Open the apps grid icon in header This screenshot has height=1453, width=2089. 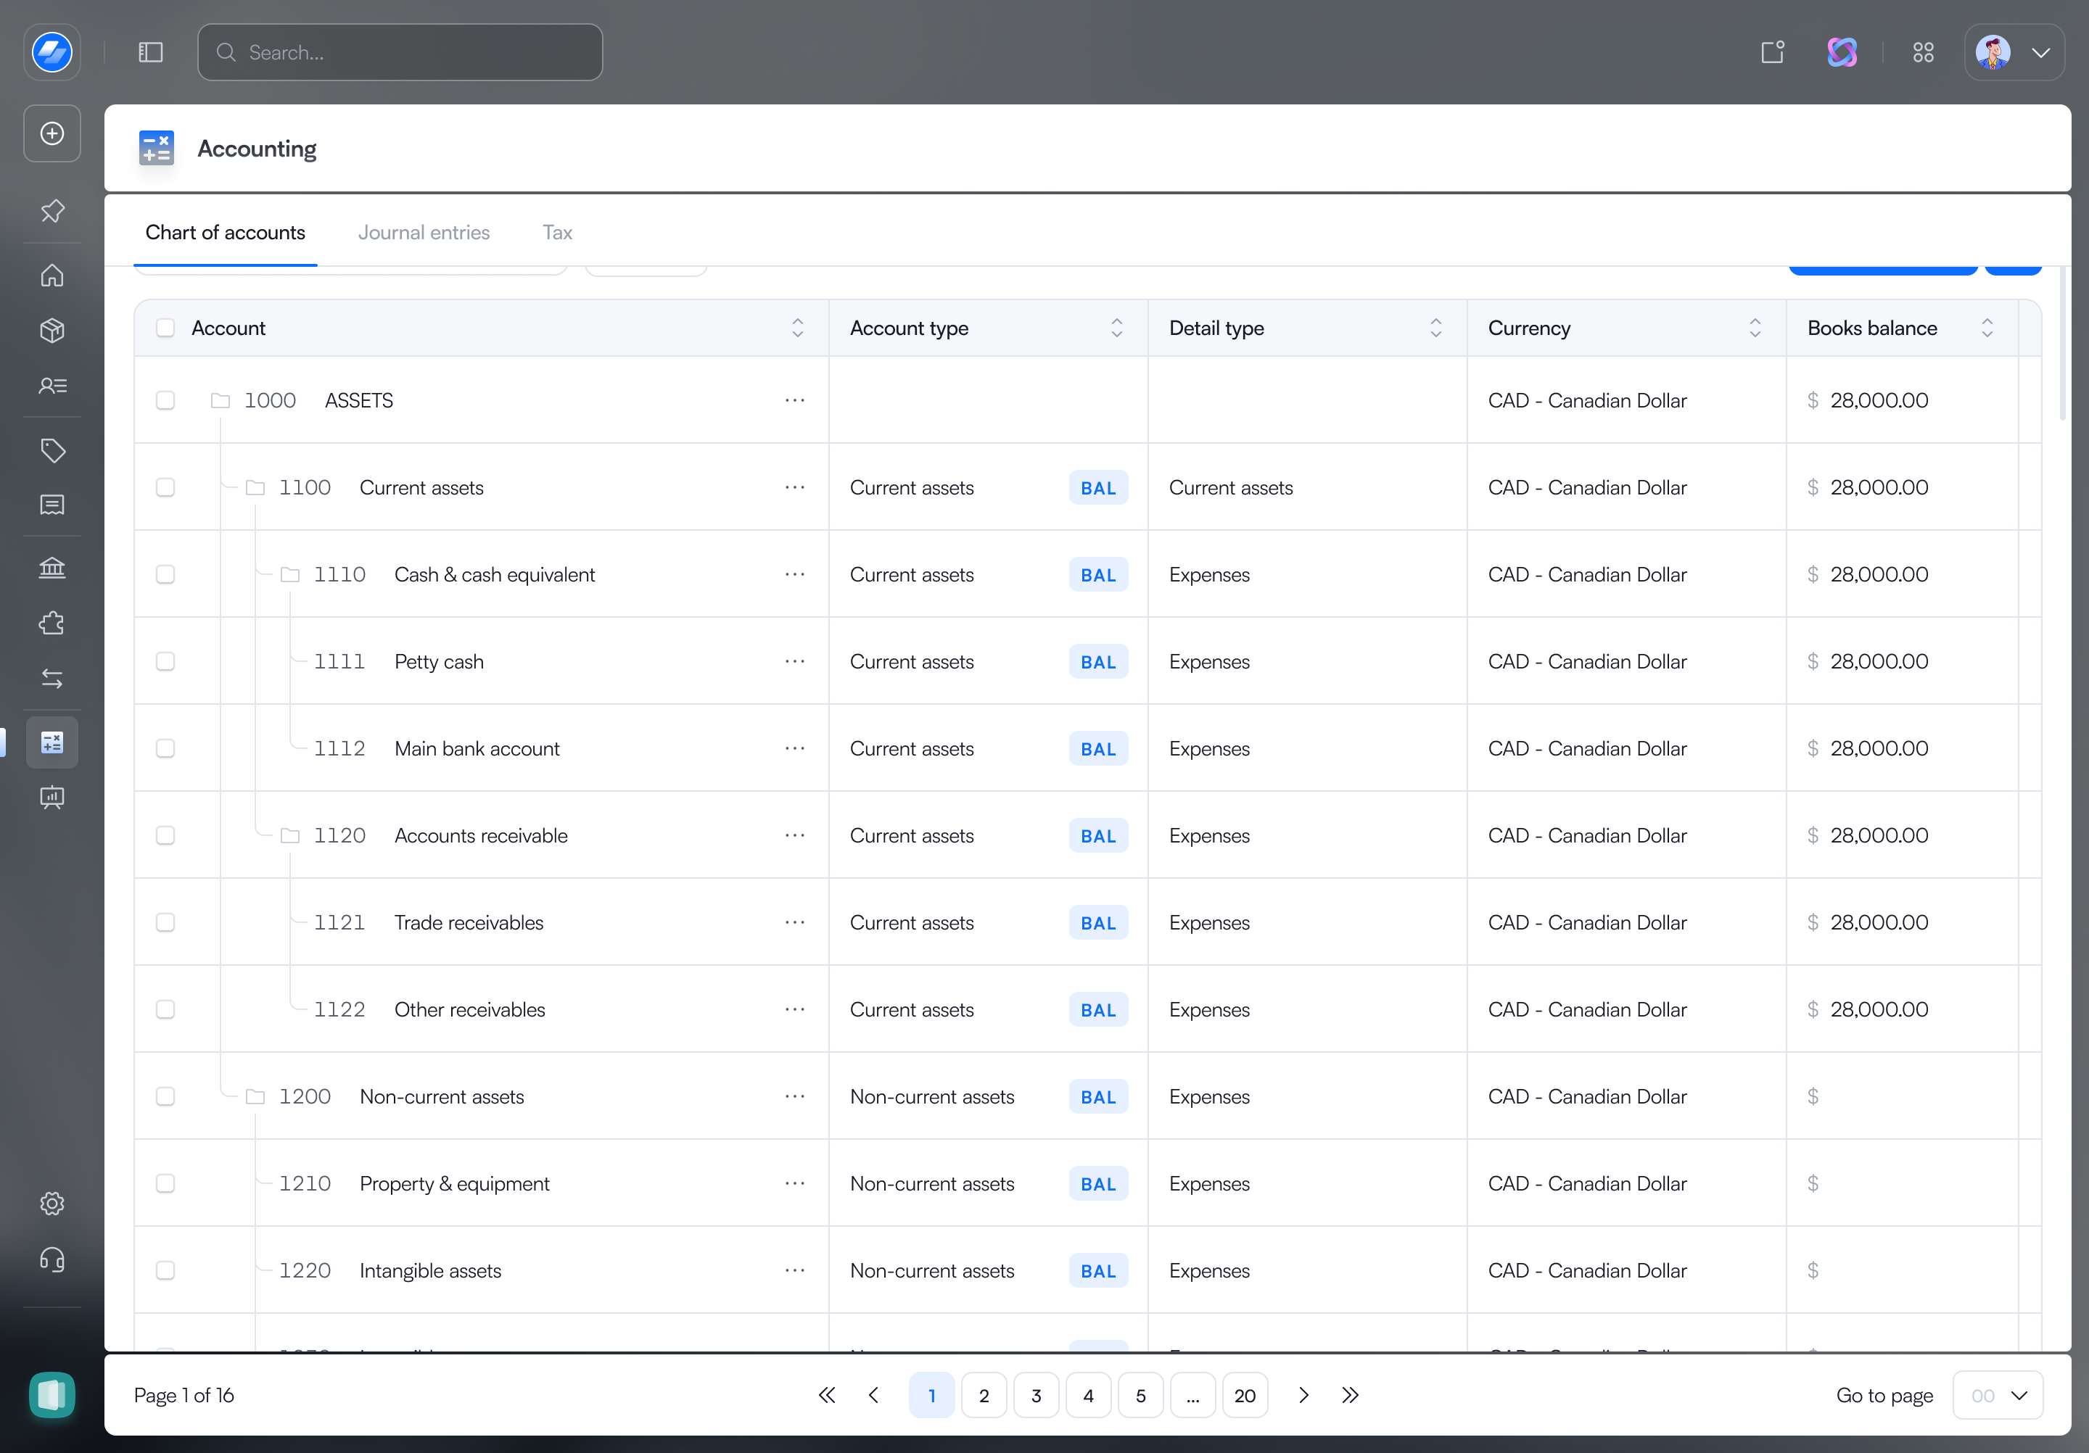pyautogui.click(x=1922, y=53)
